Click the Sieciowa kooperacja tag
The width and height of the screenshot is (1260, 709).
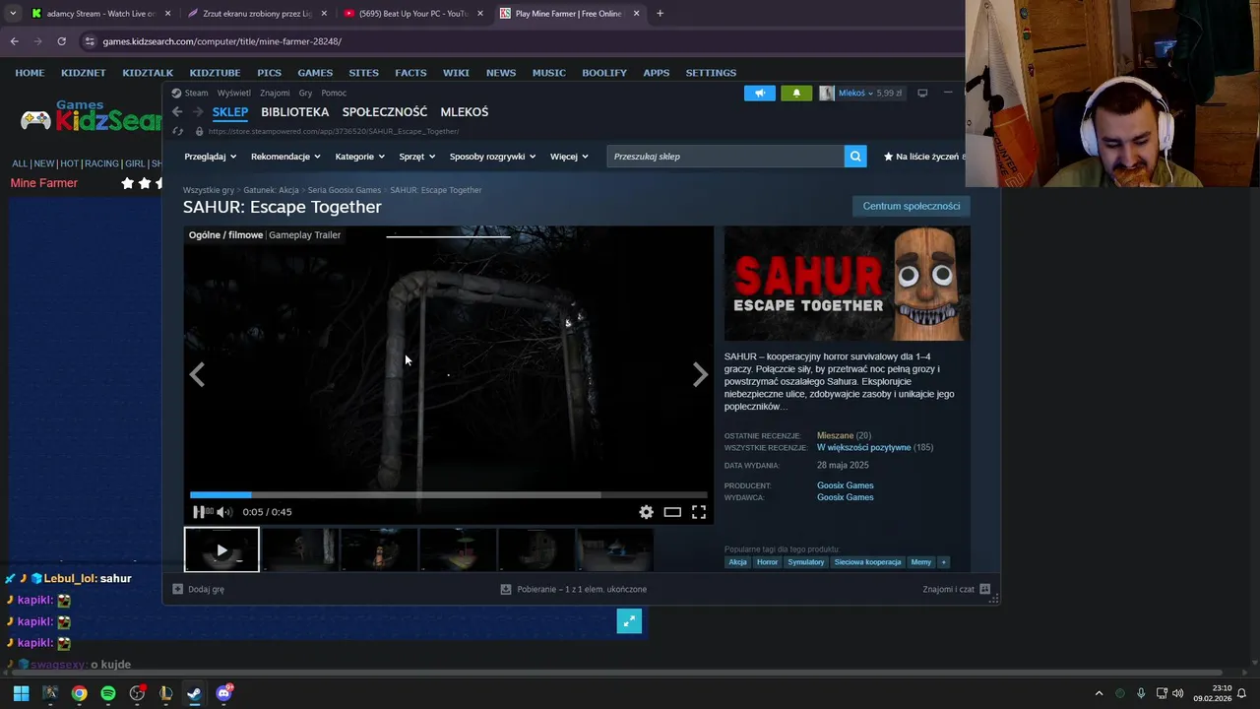click(x=867, y=562)
